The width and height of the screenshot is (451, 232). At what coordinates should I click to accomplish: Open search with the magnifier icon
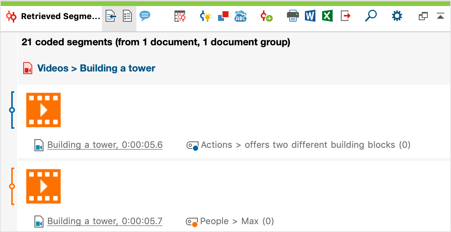371,16
